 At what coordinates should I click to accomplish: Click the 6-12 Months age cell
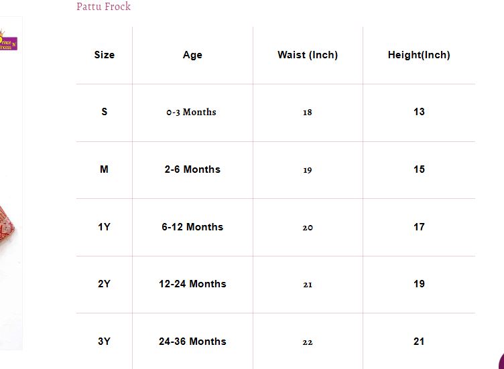coord(192,227)
